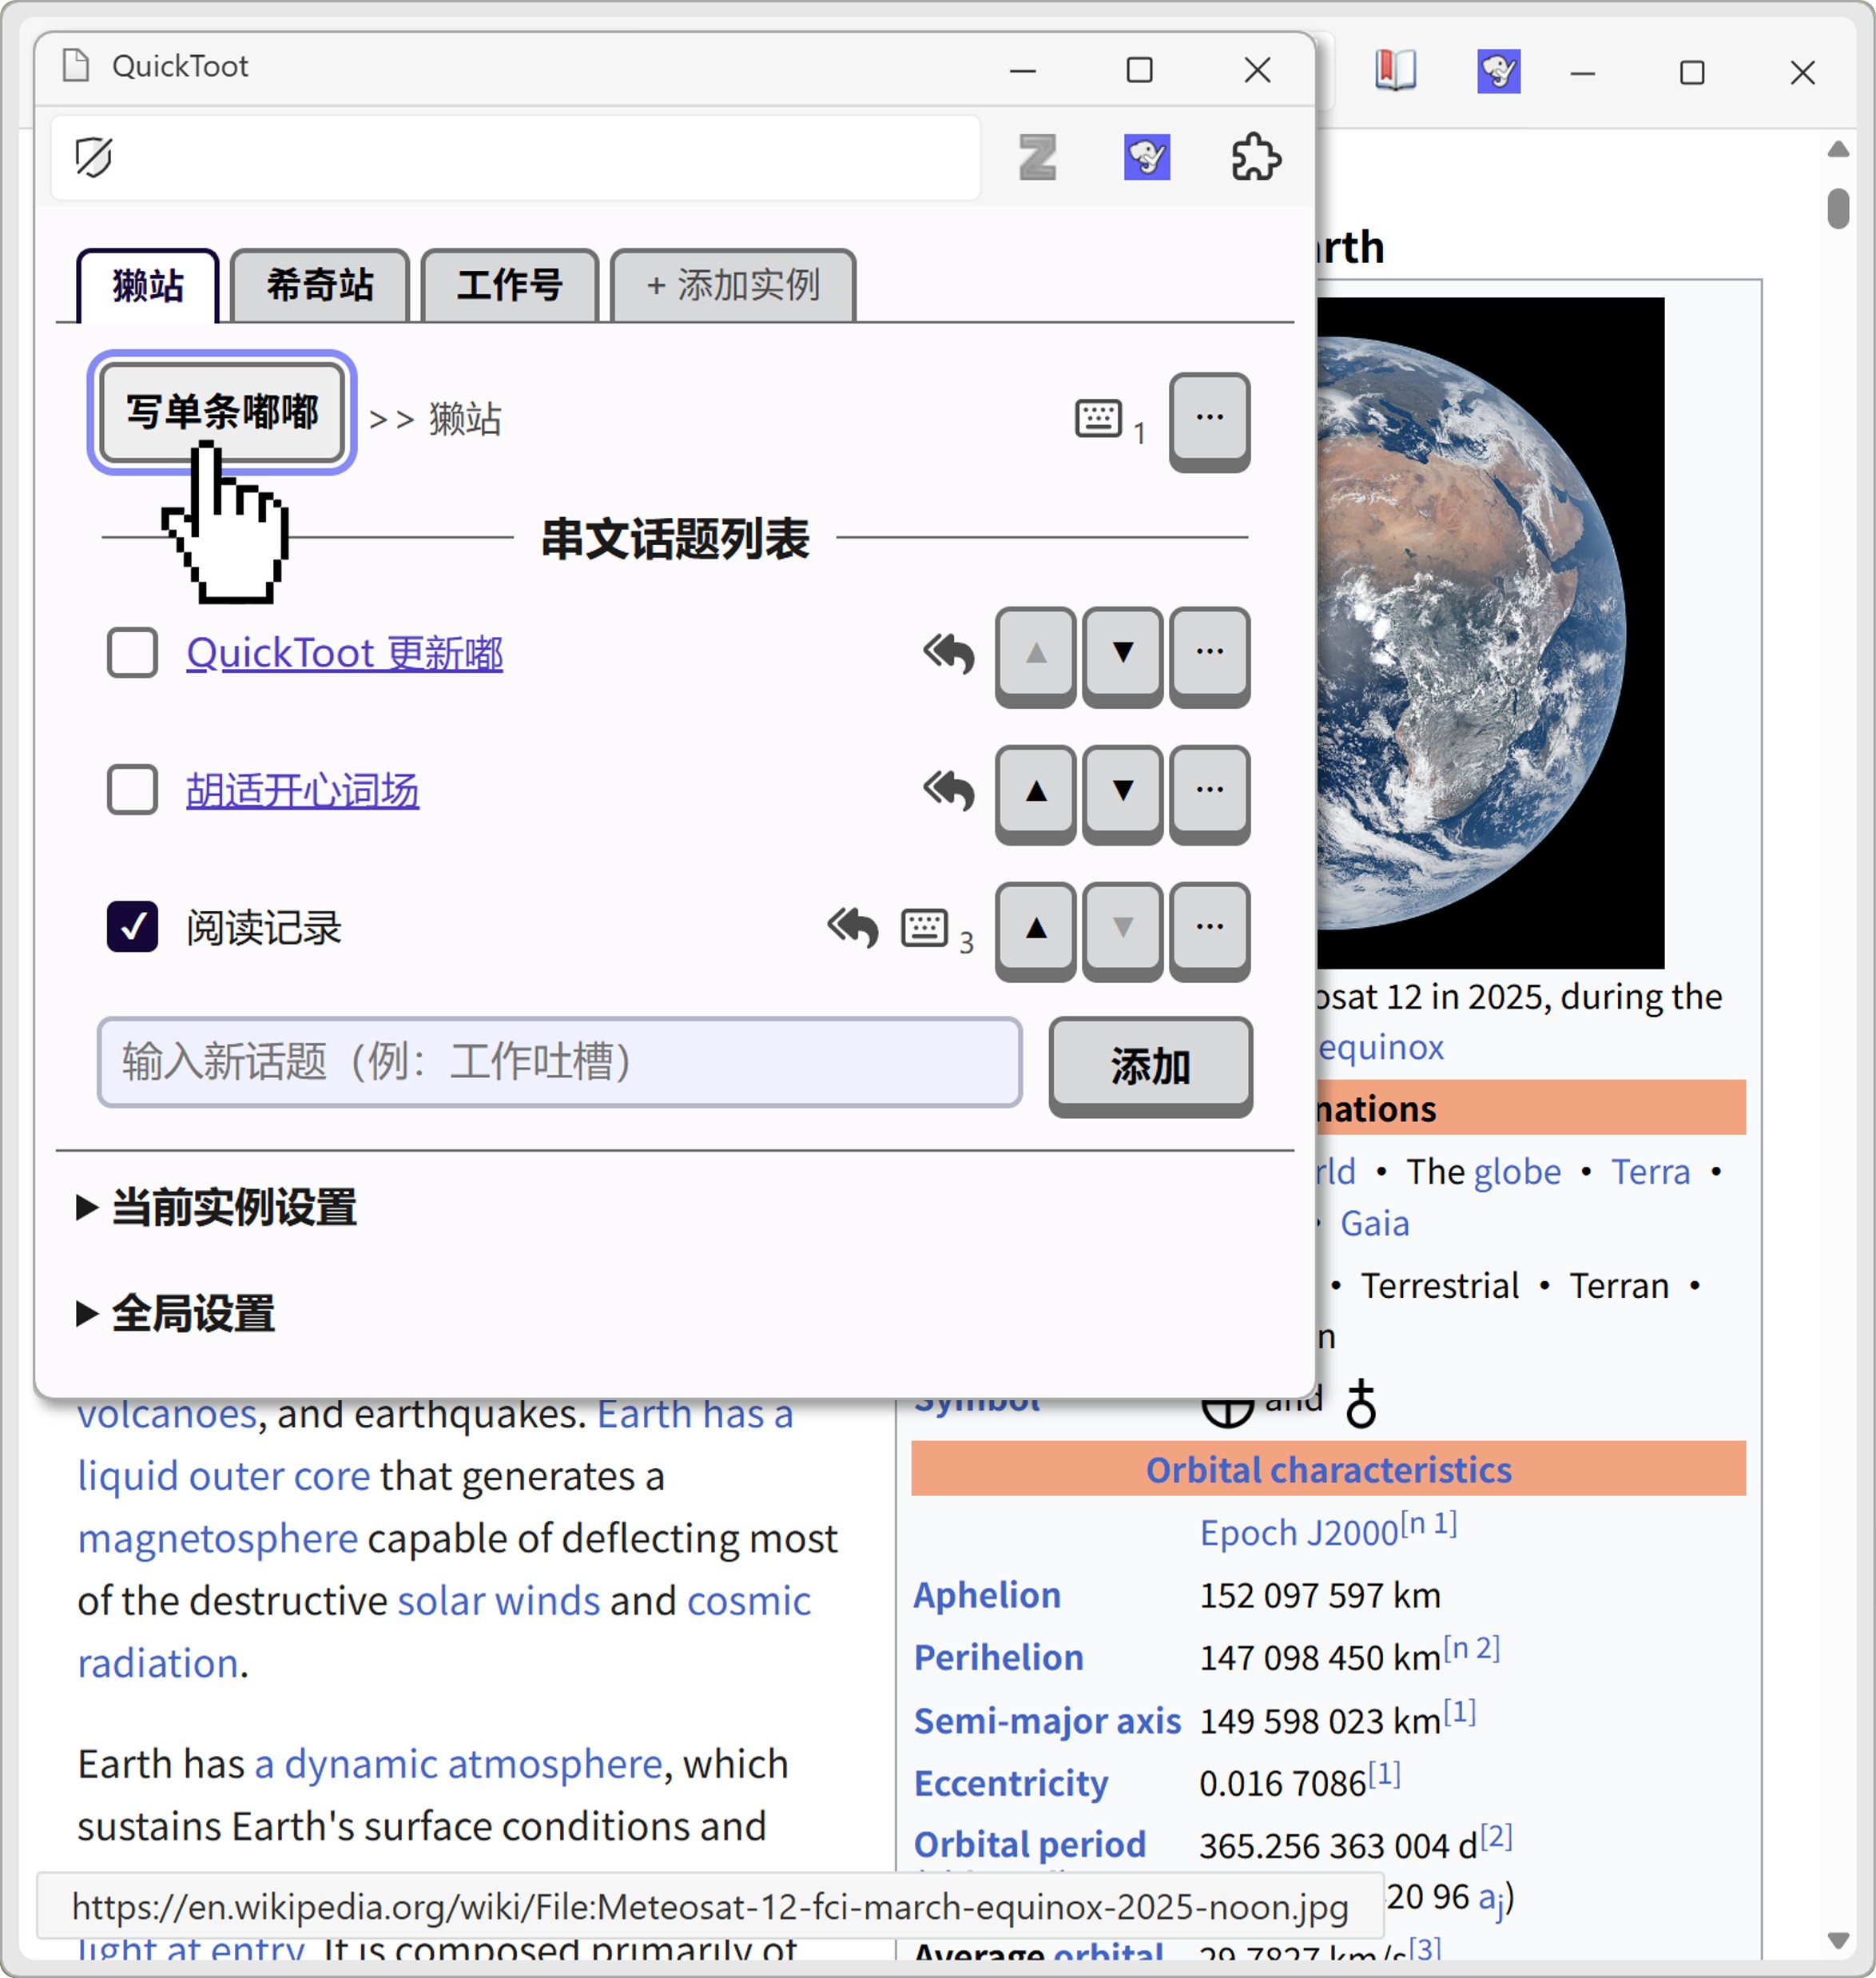Click the 添加 button
1876x1978 pixels.
tap(1150, 1065)
